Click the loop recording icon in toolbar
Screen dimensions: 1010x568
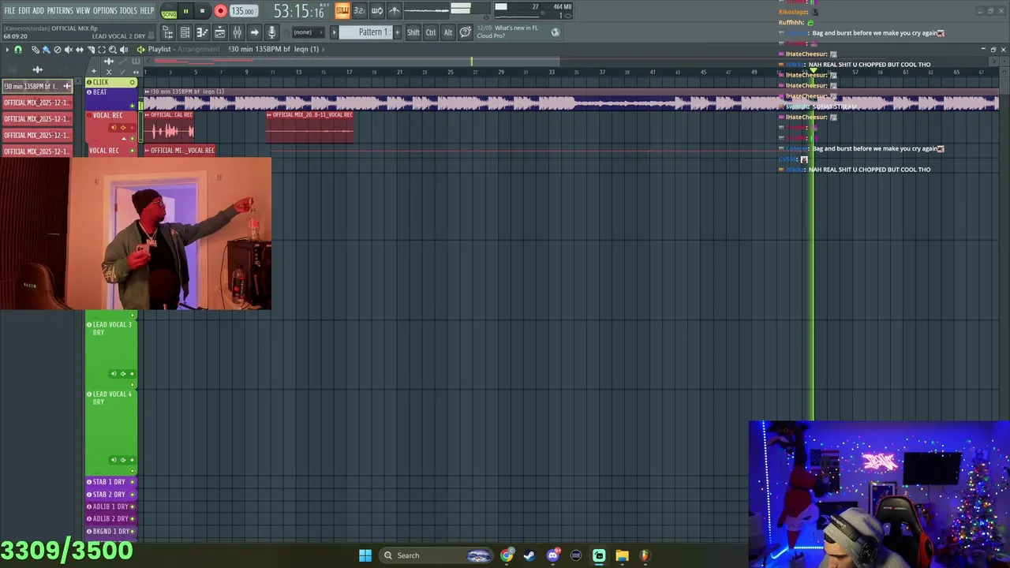coord(377,10)
